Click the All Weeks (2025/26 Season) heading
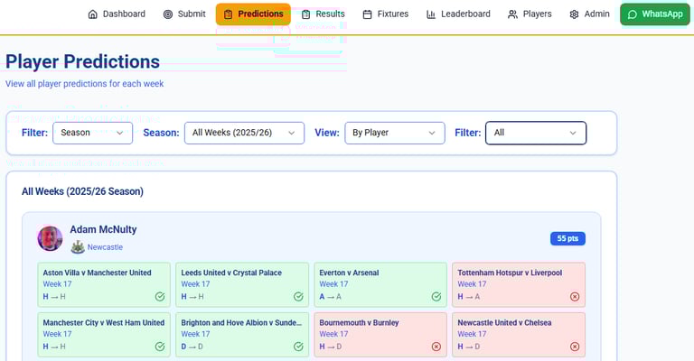This screenshot has width=694, height=361. click(83, 191)
